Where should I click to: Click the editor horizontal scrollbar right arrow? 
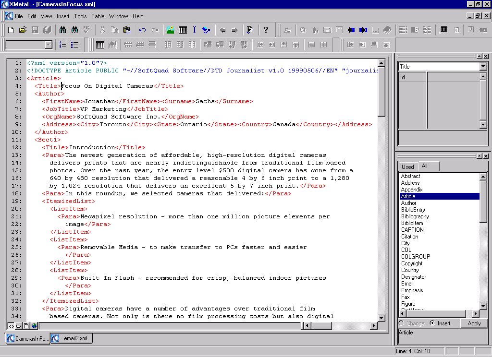pos(373,326)
